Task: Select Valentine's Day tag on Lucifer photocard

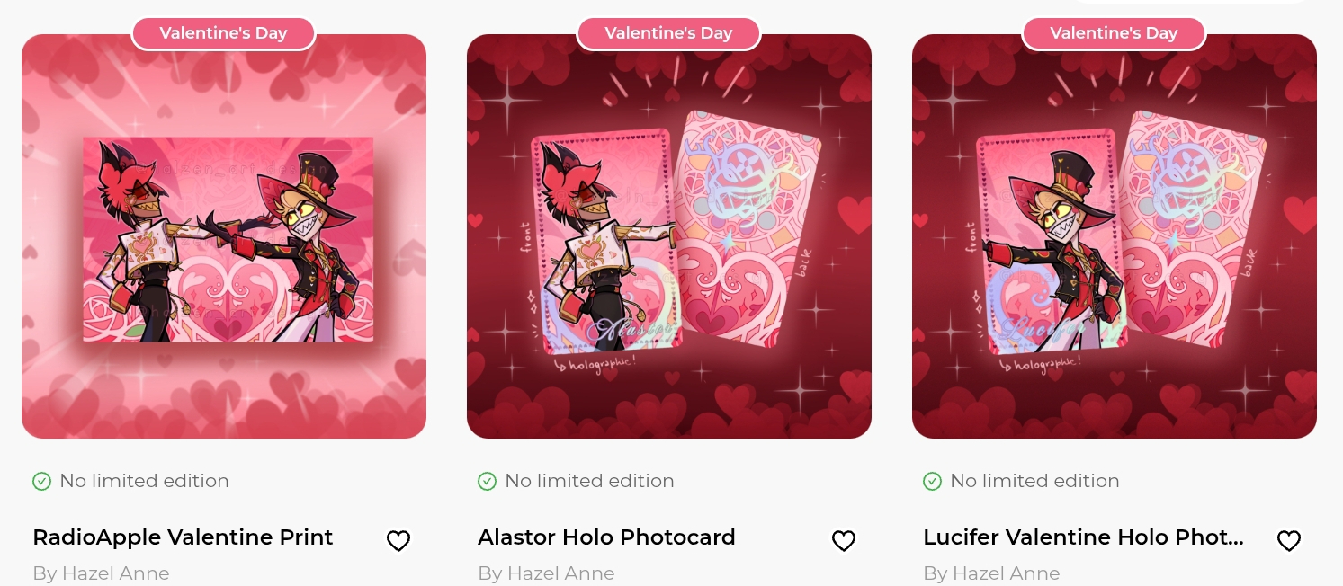Action: [1114, 33]
